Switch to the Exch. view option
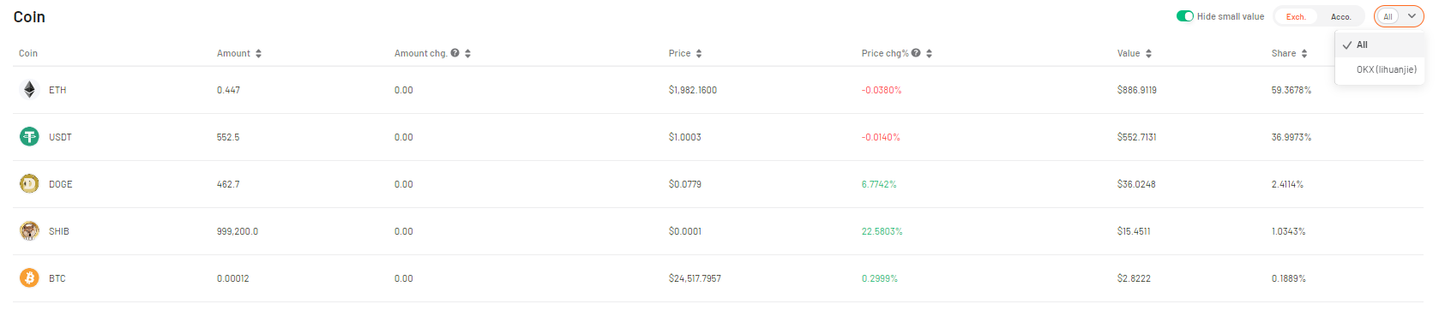This screenshot has width=1439, height=316. 1296,16
